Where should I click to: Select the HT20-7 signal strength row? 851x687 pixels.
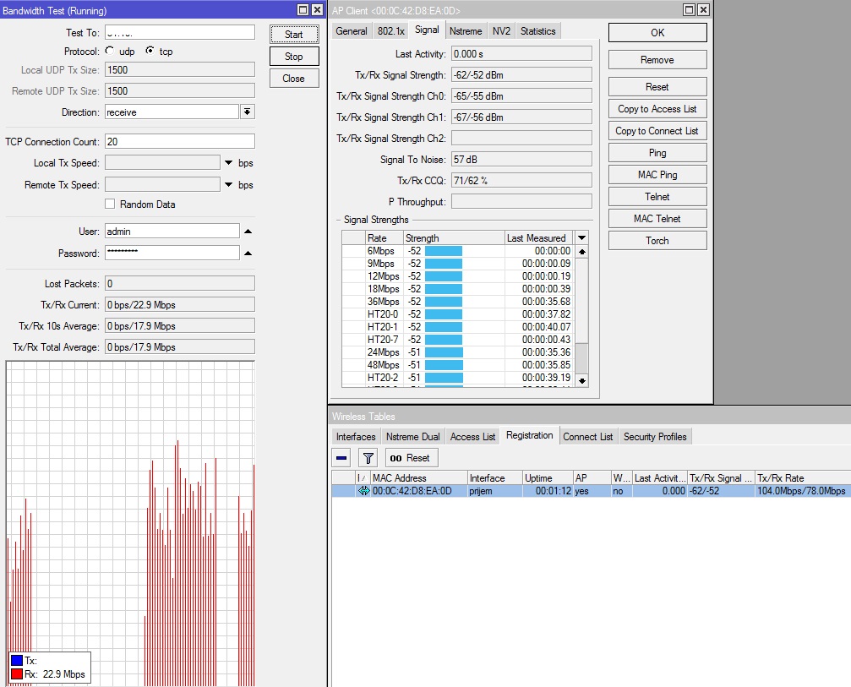click(x=457, y=340)
